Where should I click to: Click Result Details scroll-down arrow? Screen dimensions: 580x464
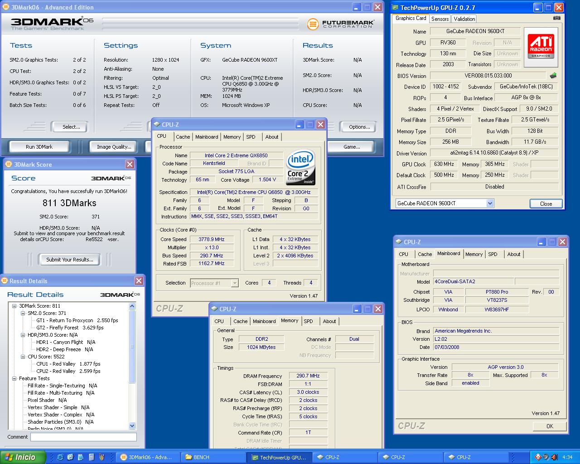(132, 425)
